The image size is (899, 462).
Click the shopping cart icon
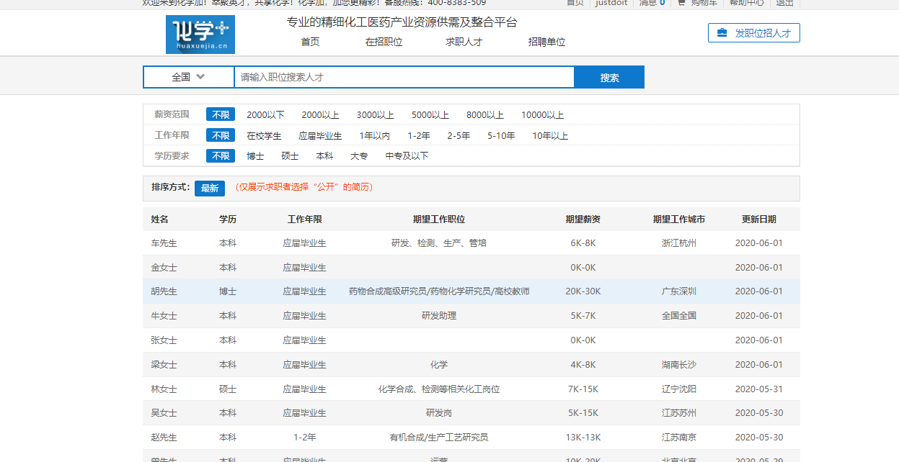tap(681, 3)
